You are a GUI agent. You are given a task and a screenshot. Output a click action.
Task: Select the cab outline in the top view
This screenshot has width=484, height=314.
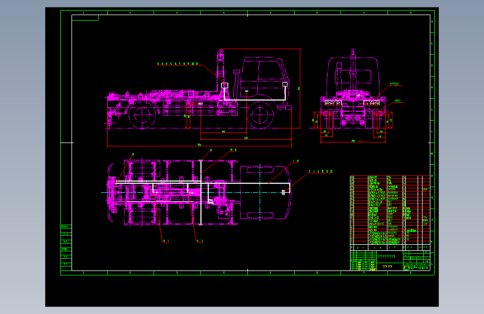click(265, 192)
